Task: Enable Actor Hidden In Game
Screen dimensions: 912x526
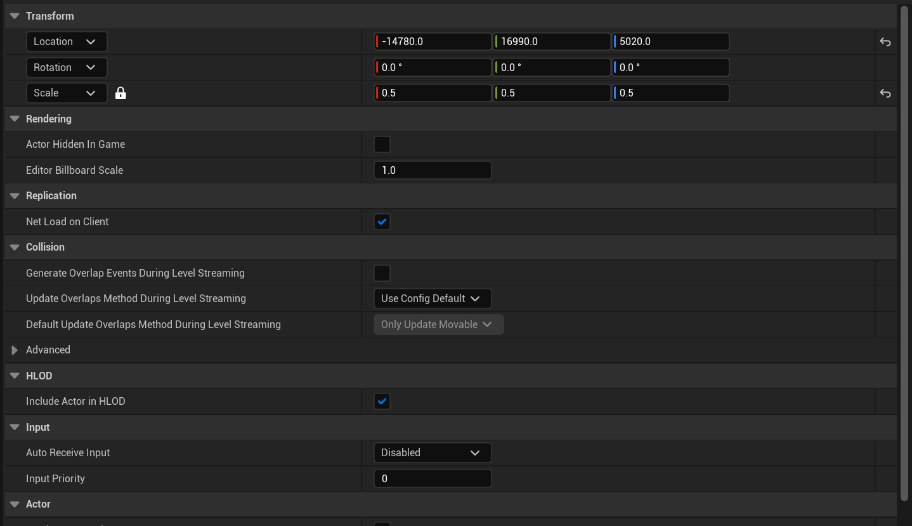Action: coord(382,144)
